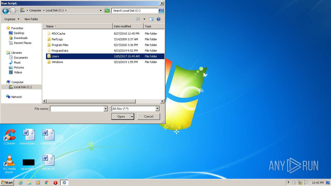Open the All files (*.*) filter dropdown
Viewport: 331px width, 186px height.
(x=136, y=109)
